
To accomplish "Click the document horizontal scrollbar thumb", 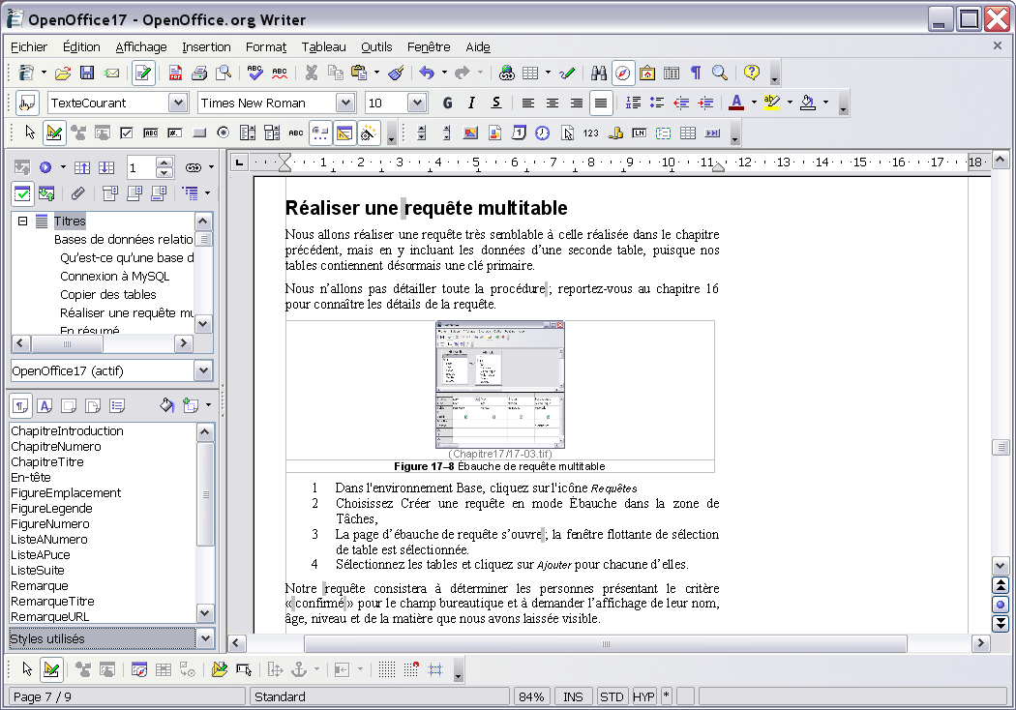I will point(606,644).
